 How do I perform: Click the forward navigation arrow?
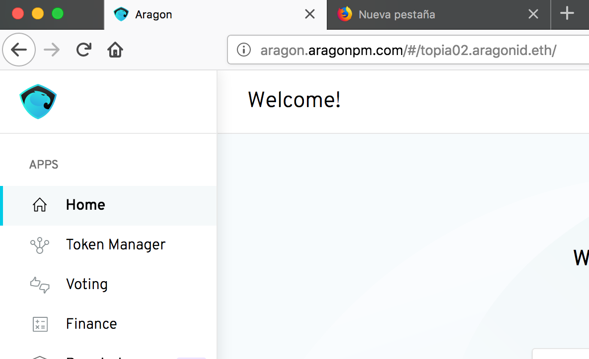52,50
